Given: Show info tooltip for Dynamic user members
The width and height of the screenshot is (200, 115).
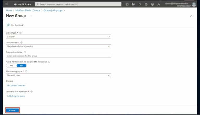Looking at the screenshot, I should click(32, 92).
